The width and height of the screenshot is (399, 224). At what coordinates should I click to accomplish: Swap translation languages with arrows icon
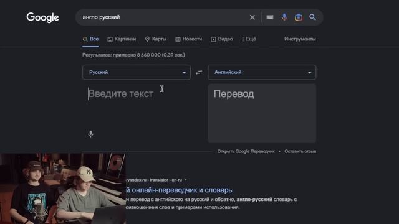tap(199, 72)
